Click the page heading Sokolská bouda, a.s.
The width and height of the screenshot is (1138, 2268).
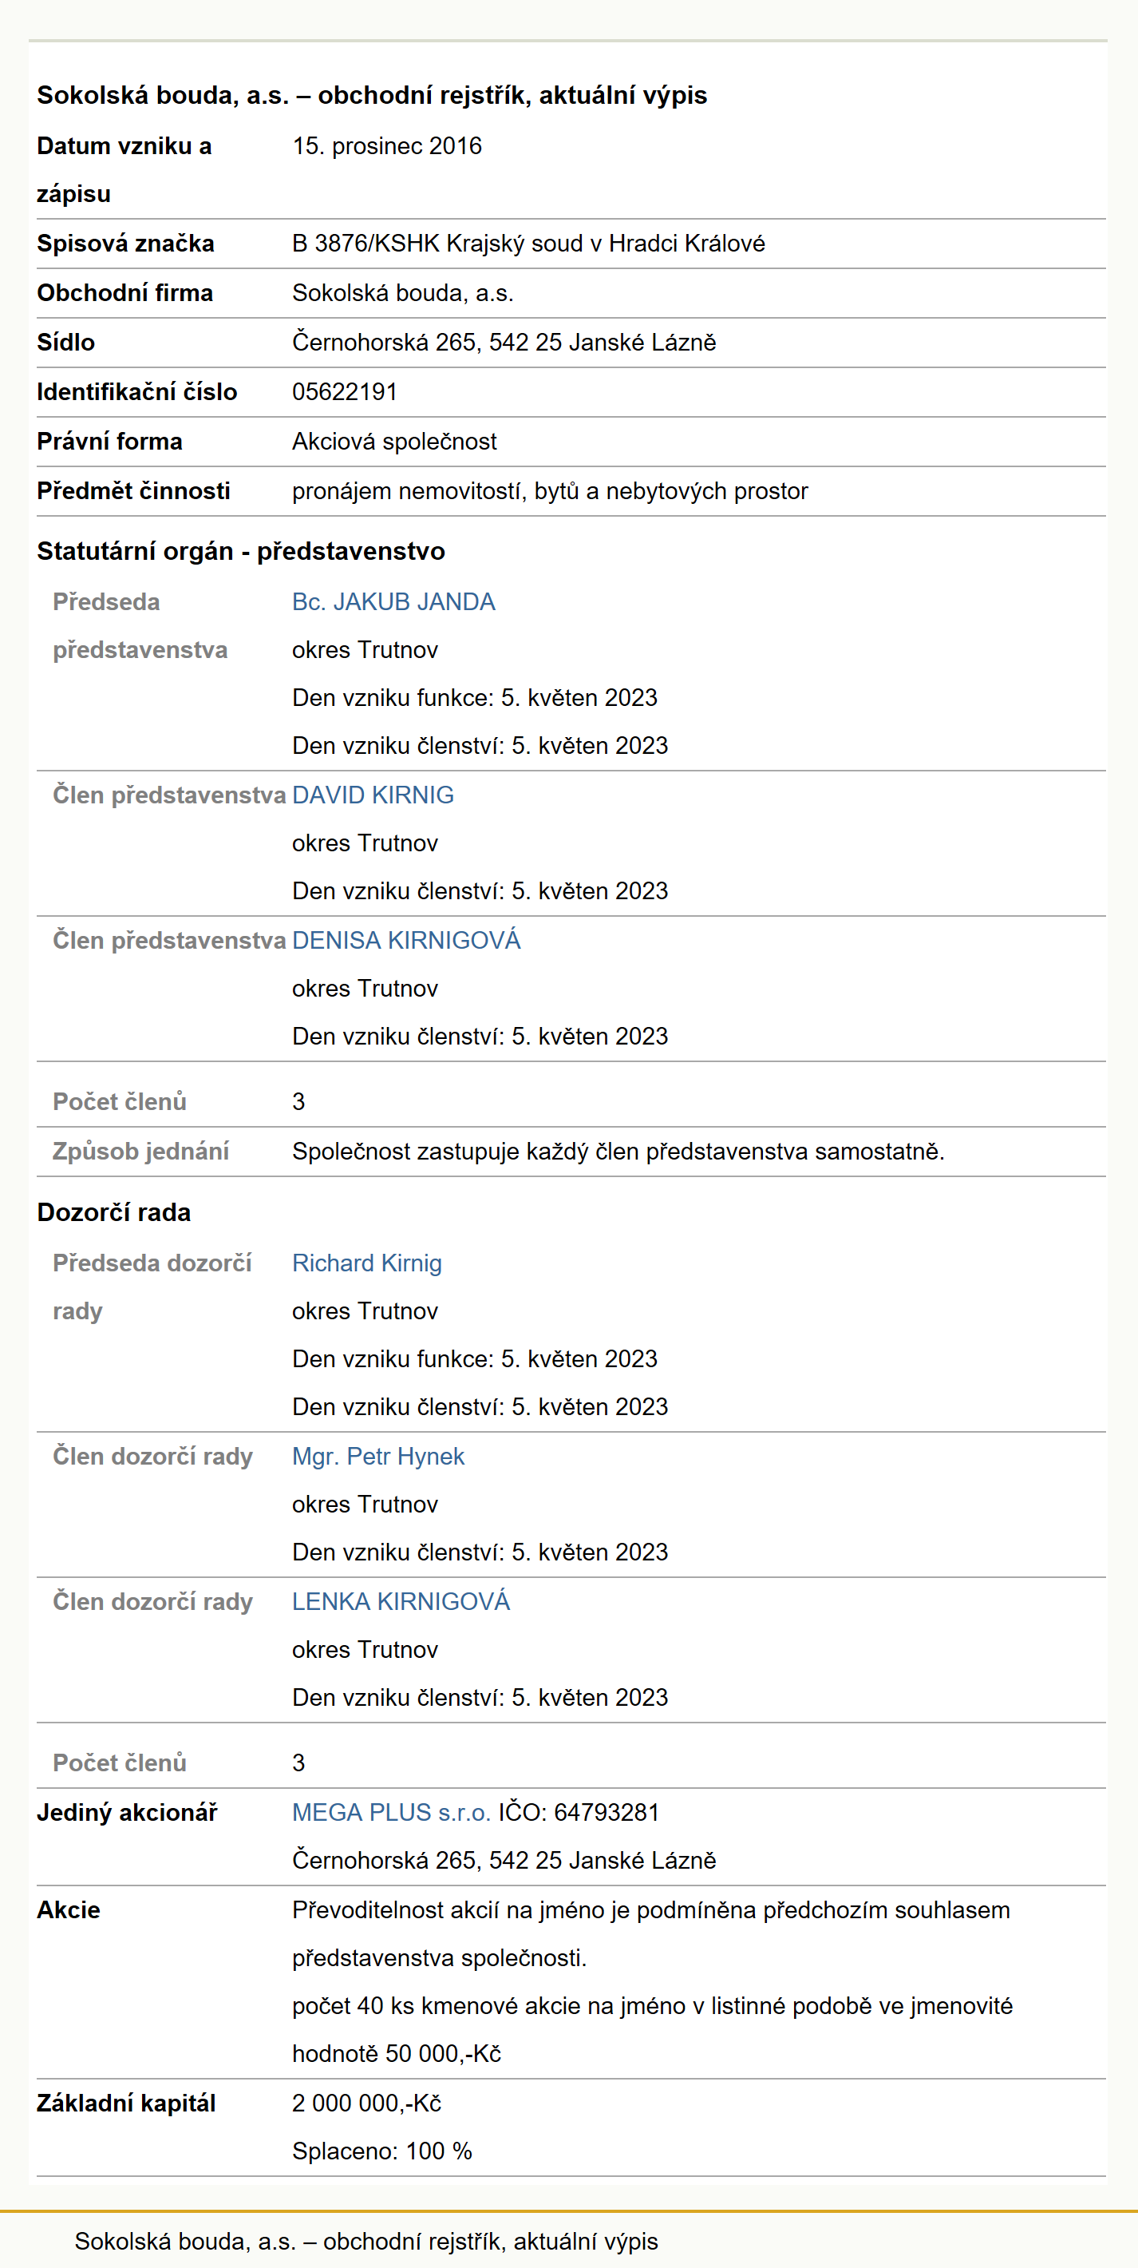click(373, 95)
